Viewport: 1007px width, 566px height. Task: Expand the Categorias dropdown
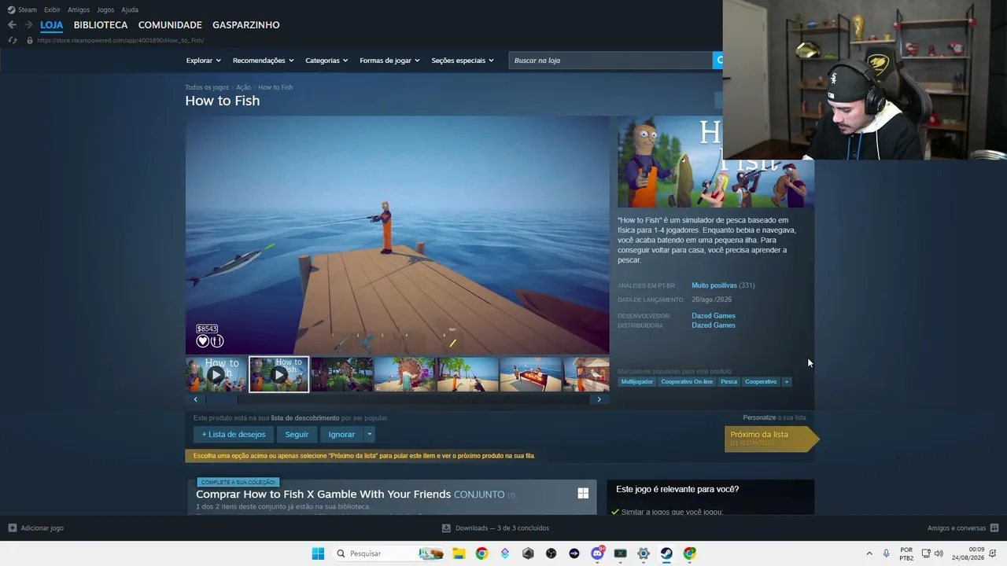[x=326, y=61]
